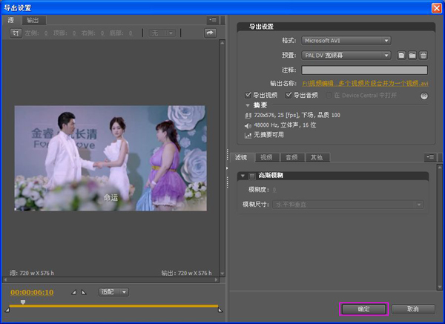This screenshot has height=324, width=445.
Task: Click the cancel button
Action: 413,309
